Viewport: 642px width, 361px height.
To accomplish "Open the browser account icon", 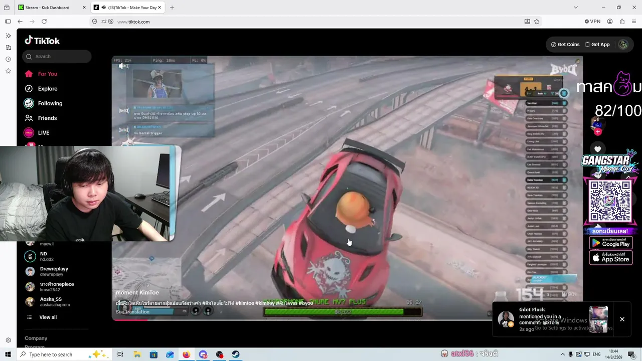I will [x=610, y=22].
